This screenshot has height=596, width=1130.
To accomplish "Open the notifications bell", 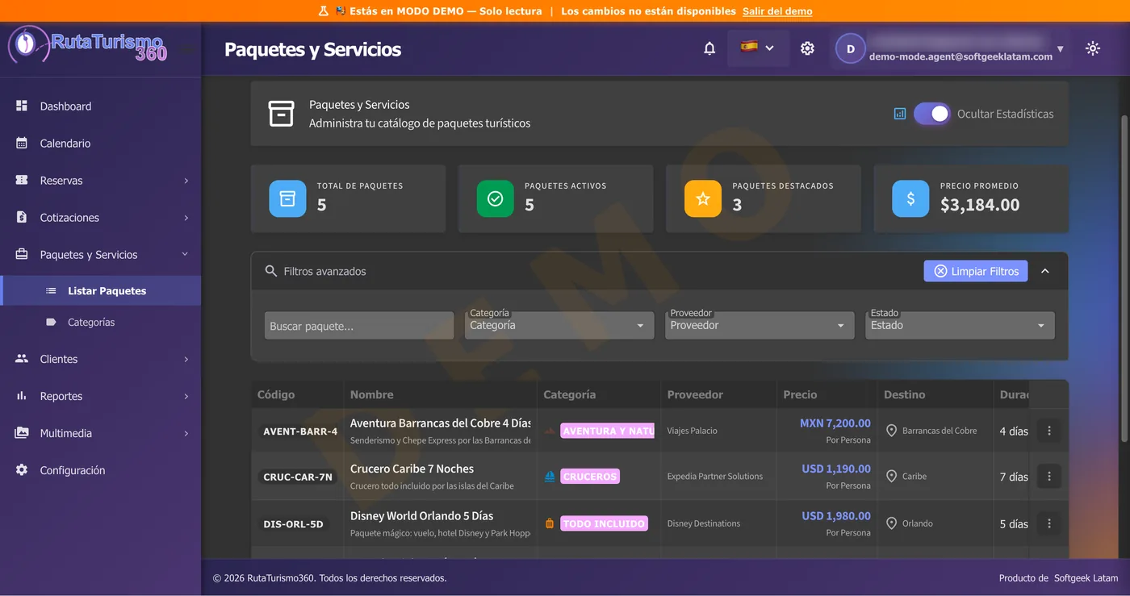I will pos(709,48).
